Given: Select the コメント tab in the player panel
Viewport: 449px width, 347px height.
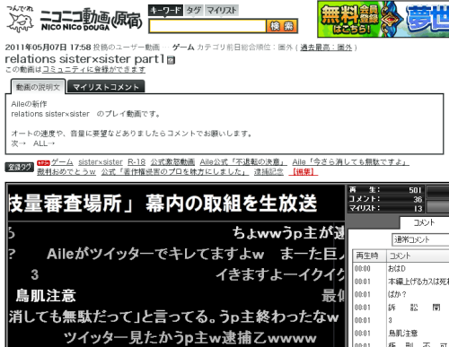Looking at the screenshot, I should tap(424, 222).
